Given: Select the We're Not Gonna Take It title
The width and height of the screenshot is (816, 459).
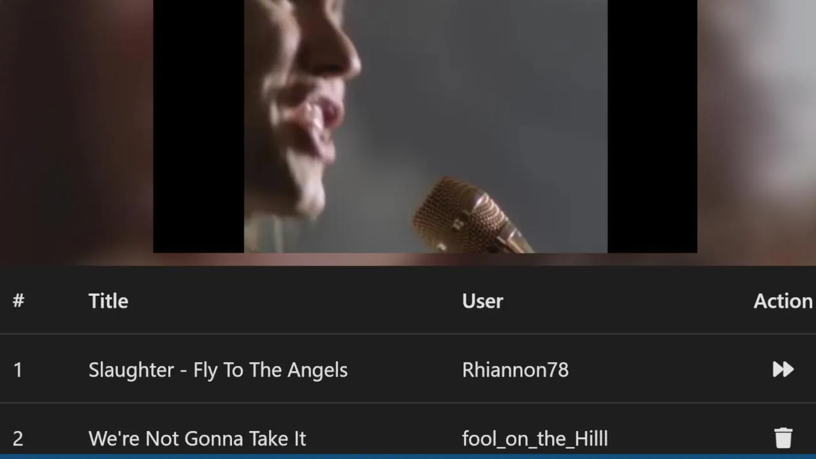Looking at the screenshot, I should 197,439.
